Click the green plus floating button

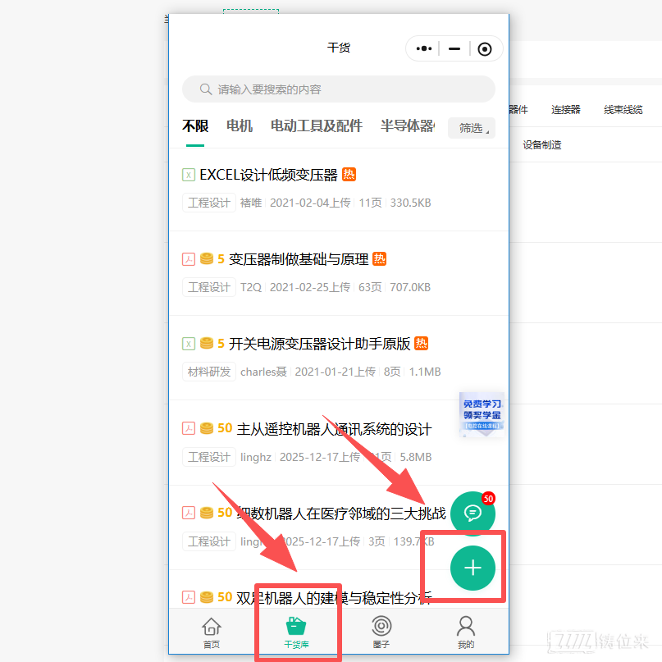tap(473, 568)
